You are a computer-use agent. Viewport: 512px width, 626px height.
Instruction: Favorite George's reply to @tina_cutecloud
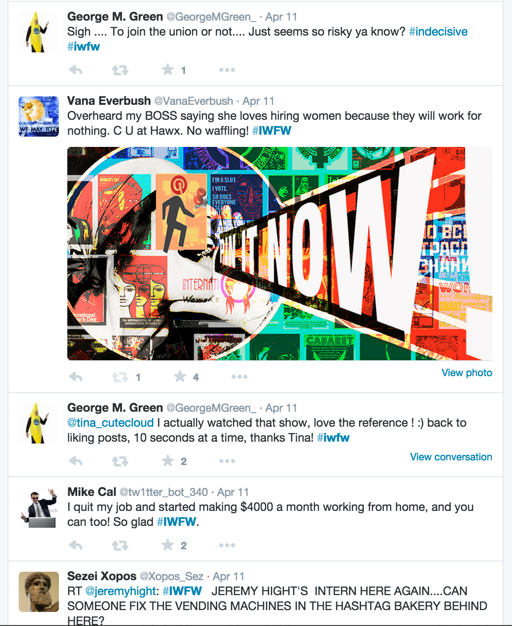(x=168, y=461)
